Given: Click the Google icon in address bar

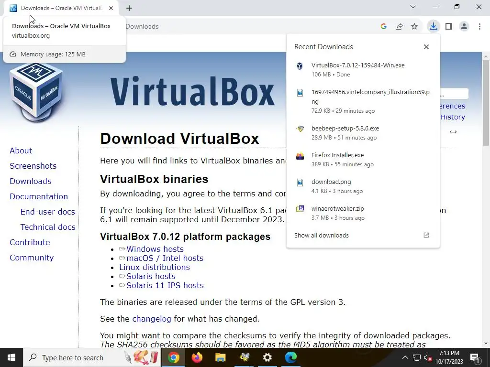Looking at the screenshot, I should tap(384, 27).
